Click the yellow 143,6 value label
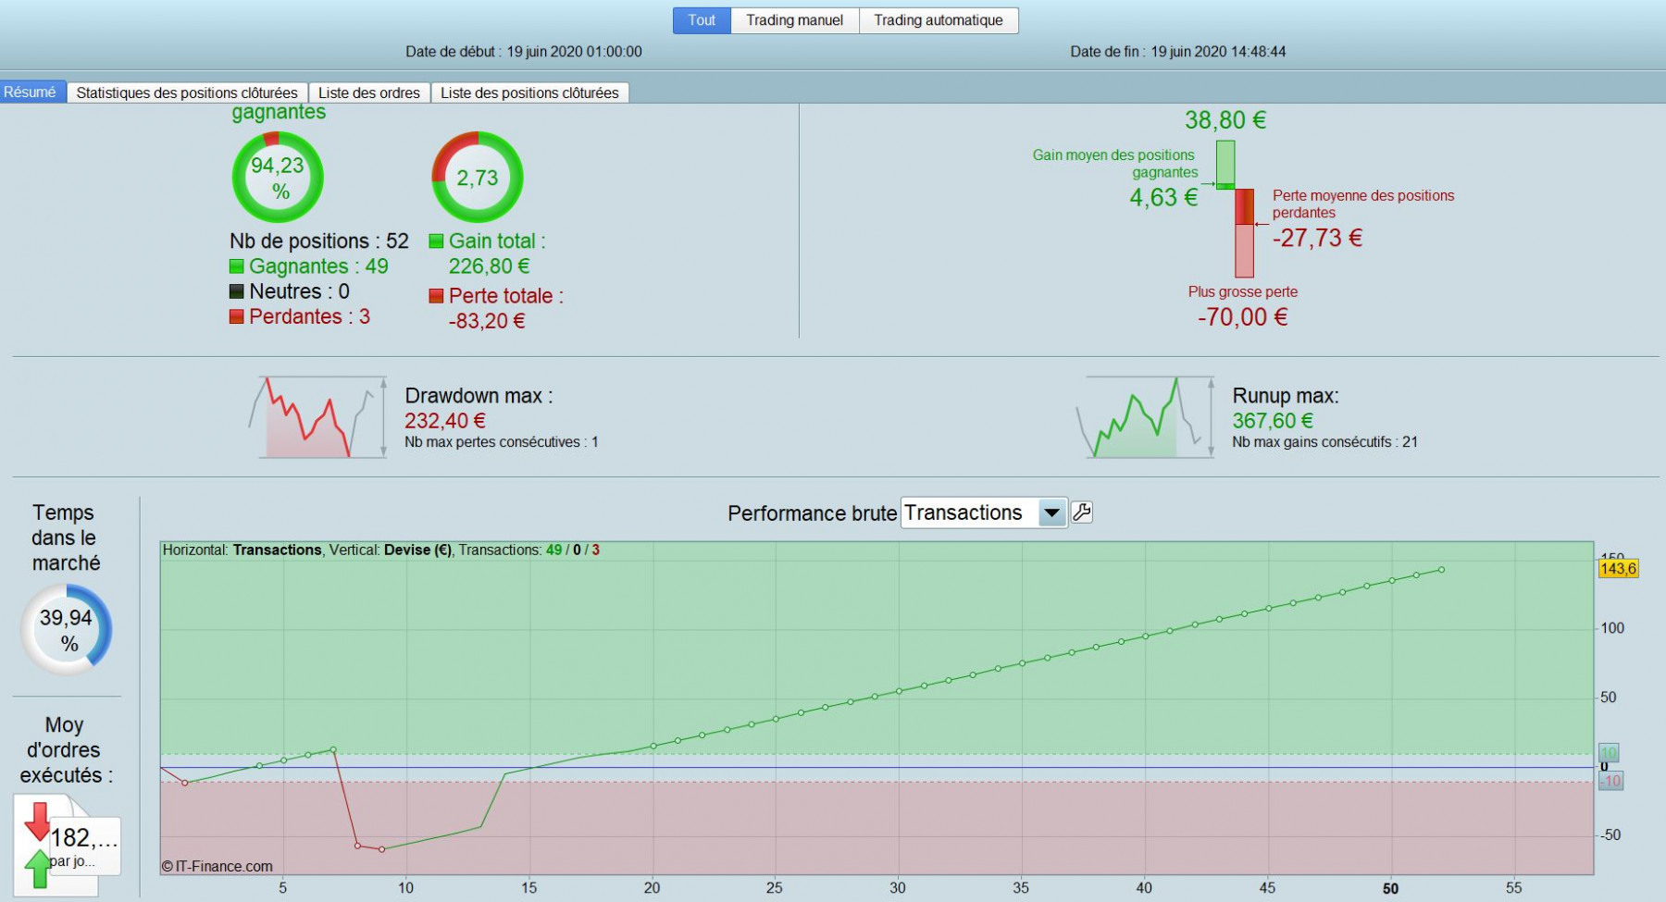The image size is (1666, 902). (x=1618, y=568)
